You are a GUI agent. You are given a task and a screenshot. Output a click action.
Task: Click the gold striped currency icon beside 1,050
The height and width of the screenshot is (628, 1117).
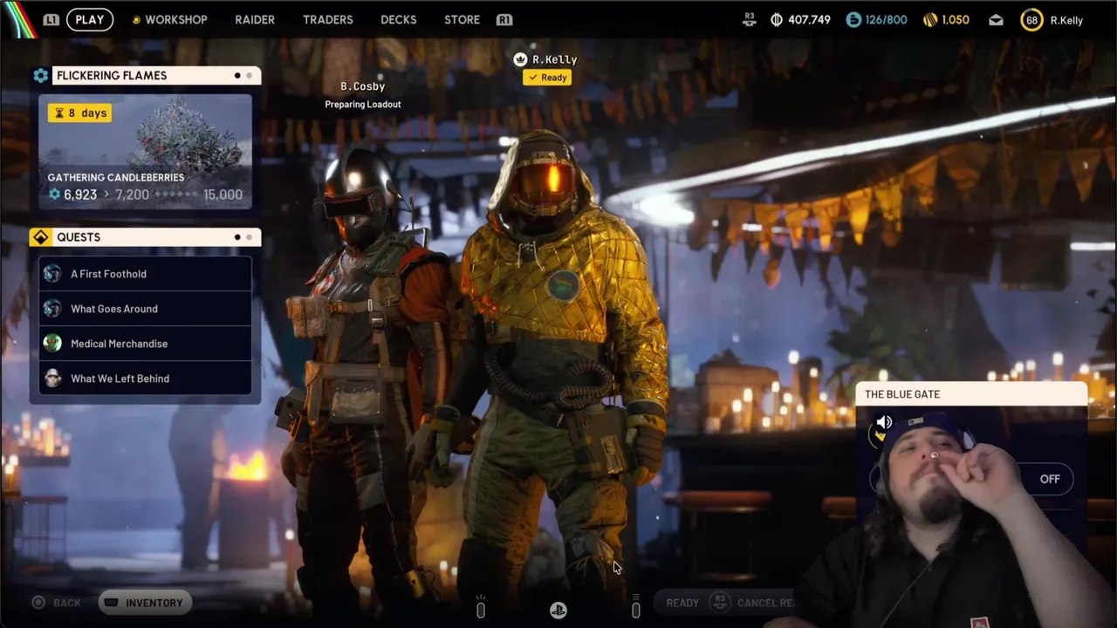[930, 20]
